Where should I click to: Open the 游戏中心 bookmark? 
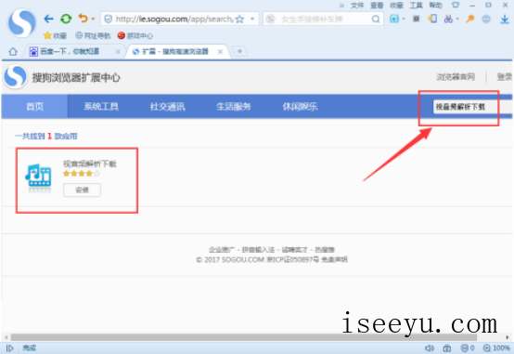point(135,35)
